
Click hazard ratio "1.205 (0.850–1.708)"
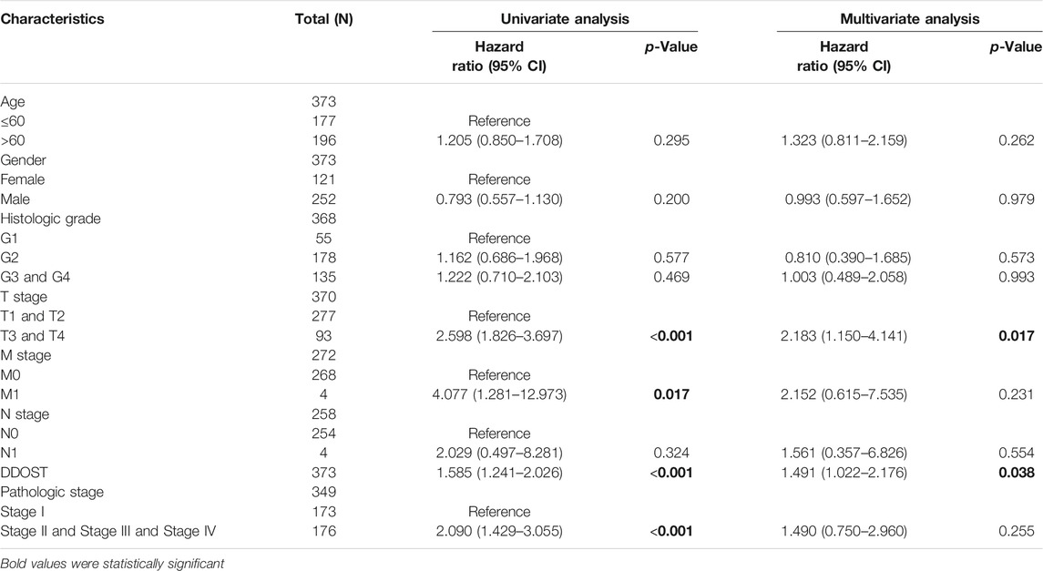(x=499, y=141)
